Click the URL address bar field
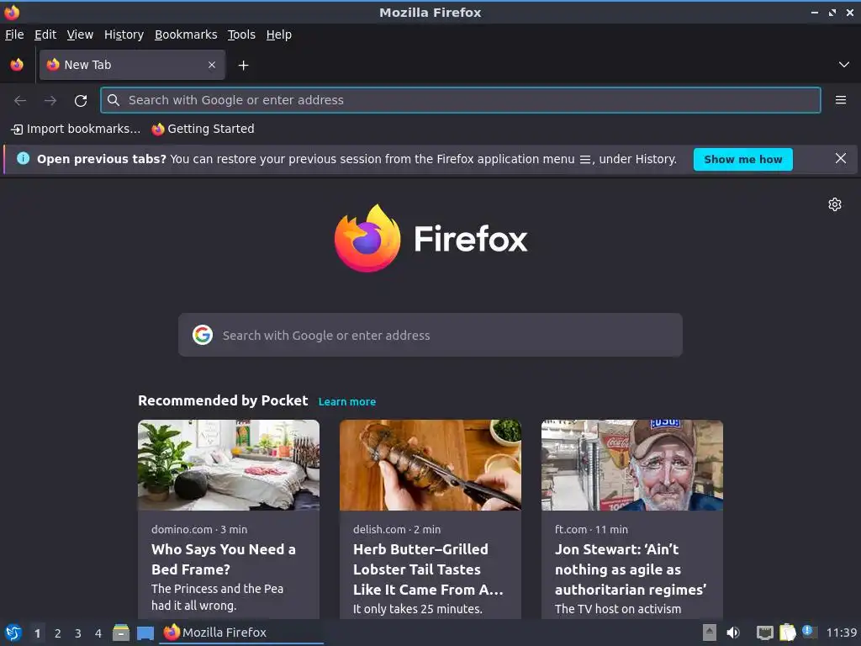 (x=461, y=100)
